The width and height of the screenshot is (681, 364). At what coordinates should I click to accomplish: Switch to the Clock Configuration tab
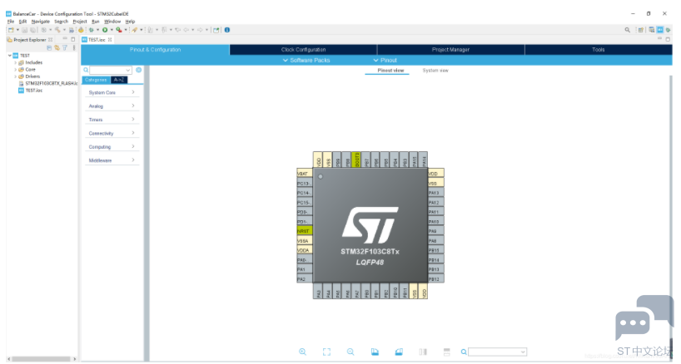pos(303,49)
